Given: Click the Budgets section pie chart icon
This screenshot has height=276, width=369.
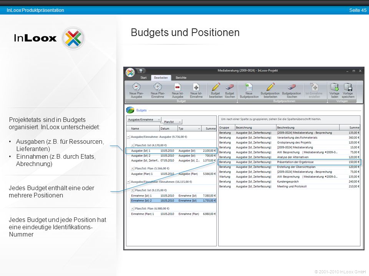Looking at the screenshot, I should click(130, 110).
